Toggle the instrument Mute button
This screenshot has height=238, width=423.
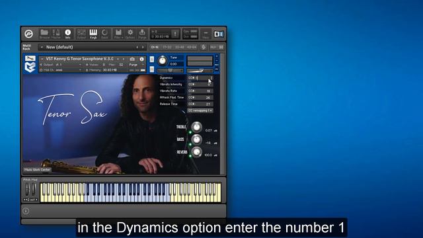(x=152, y=69)
